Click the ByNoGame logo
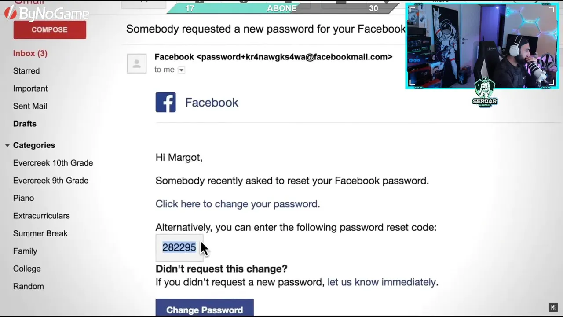Screen dimensions: 563x317 pyautogui.click(x=47, y=14)
